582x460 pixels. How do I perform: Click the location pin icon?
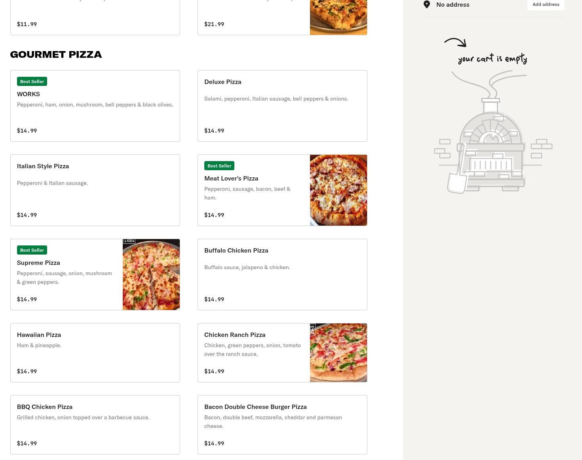[x=427, y=4]
